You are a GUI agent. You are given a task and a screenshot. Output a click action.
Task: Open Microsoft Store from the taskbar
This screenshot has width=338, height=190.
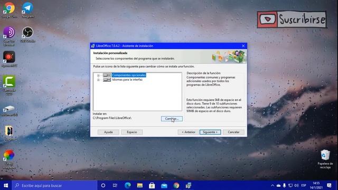tap(152, 185)
